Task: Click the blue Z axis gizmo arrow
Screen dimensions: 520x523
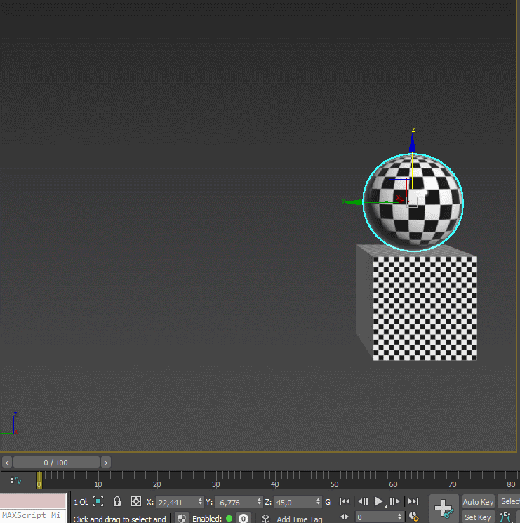Action: pyautogui.click(x=413, y=144)
